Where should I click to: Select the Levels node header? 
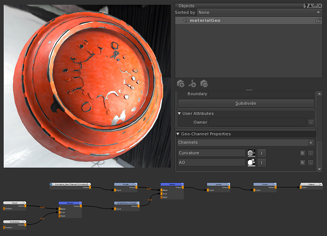coord(218,184)
